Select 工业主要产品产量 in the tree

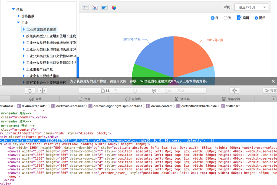click(x=39, y=69)
